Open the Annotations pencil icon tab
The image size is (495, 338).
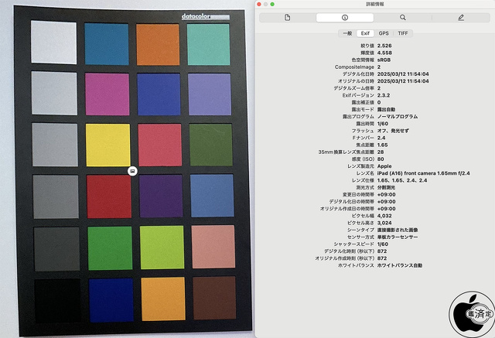460,17
